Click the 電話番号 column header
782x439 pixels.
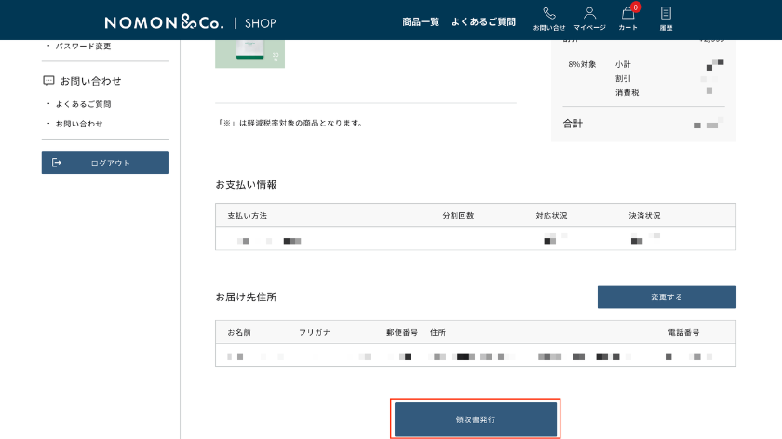coord(683,332)
